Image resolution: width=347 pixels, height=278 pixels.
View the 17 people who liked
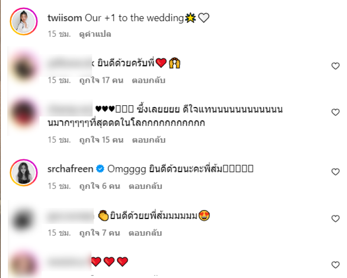coord(101,80)
